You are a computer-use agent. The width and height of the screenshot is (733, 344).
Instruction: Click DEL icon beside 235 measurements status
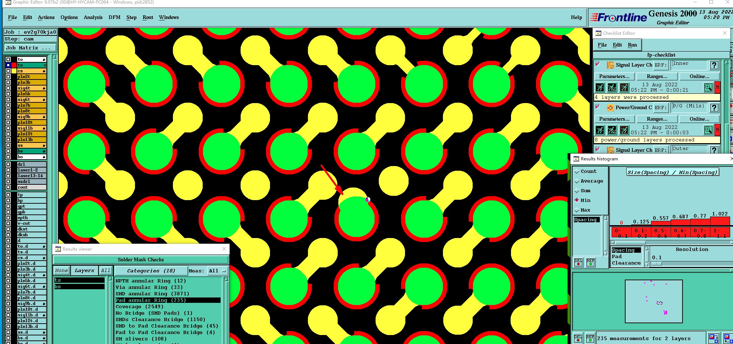tap(578, 338)
